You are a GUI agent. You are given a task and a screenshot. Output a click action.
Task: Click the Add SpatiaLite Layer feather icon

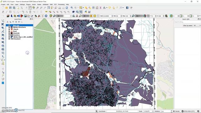tap(3, 31)
